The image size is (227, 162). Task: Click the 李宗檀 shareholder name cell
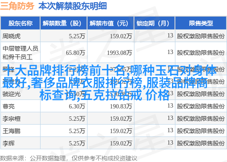pos(12,119)
